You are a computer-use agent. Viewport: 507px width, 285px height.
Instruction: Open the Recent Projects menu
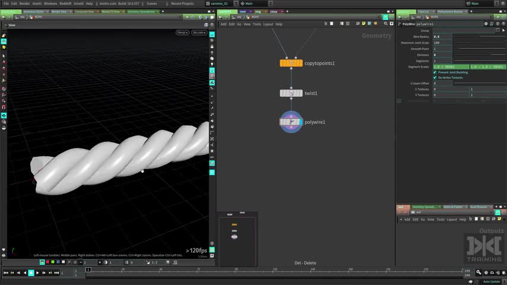pos(182,4)
